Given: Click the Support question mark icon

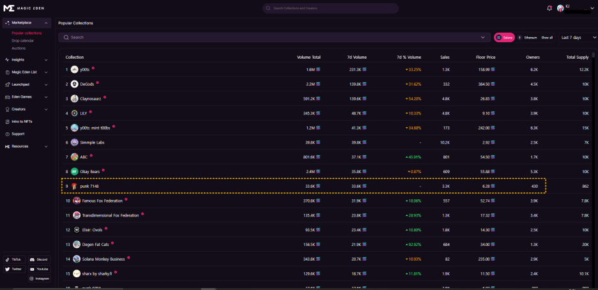Looking at the screenshot, I should point(8,134).
